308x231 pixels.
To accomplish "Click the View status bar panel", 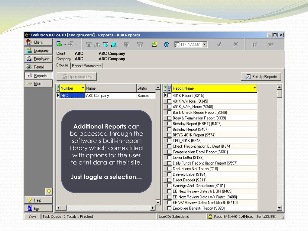I will coord(32,217).
